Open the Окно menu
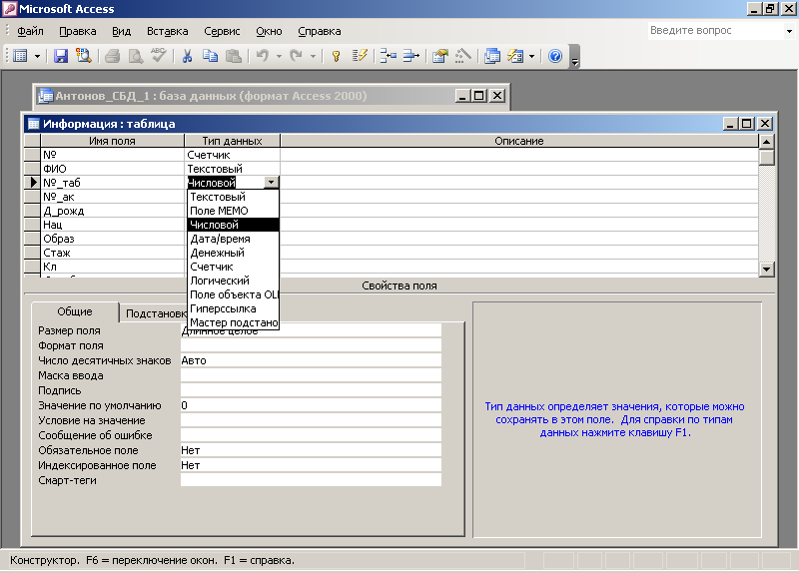 (x=269, y=31)
